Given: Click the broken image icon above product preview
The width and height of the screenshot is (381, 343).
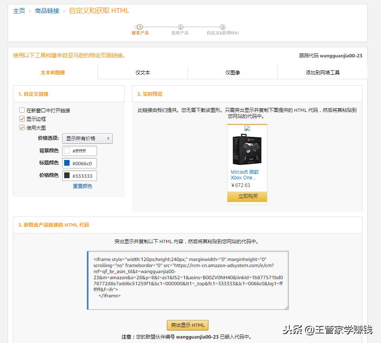Looking at the screenshot, I should pyautogui.click(x=247, y=128).
